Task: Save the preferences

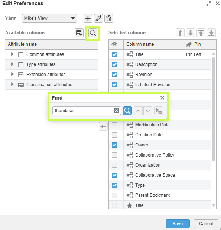Action: point(178,224)
